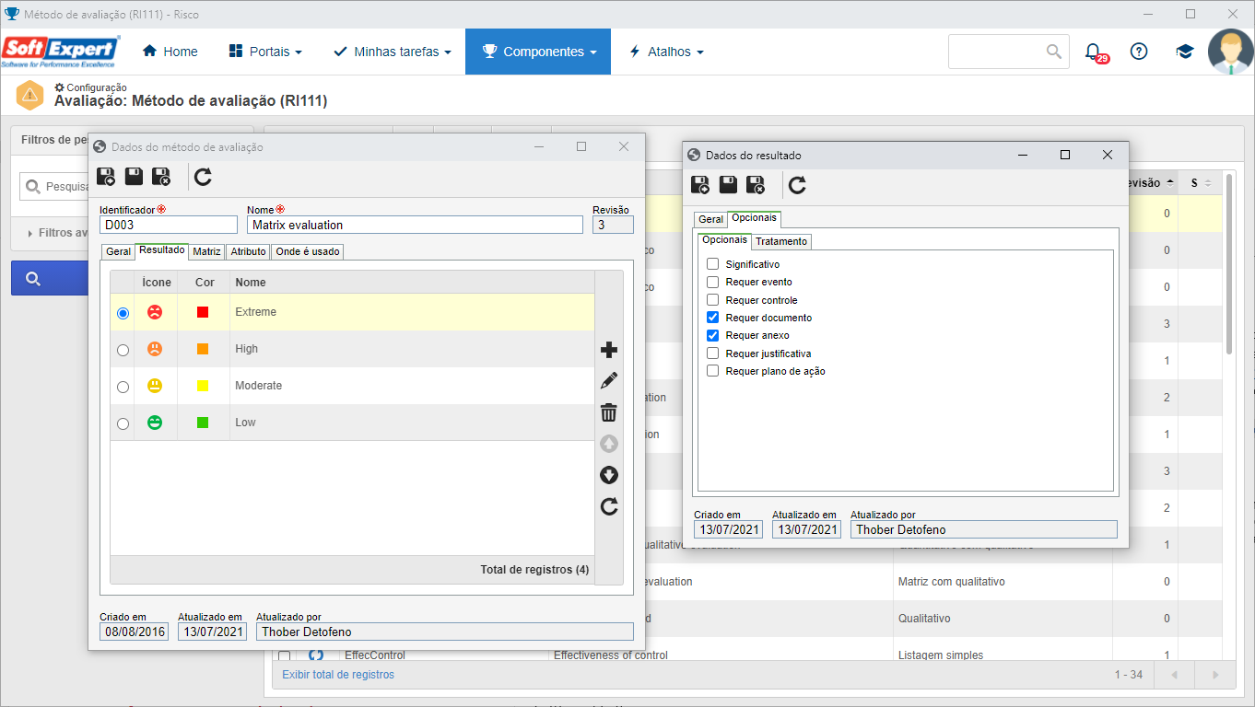Go to next page arrow in grid
This screenshot has width=1255, height=707.
(x=1216, y=675)
